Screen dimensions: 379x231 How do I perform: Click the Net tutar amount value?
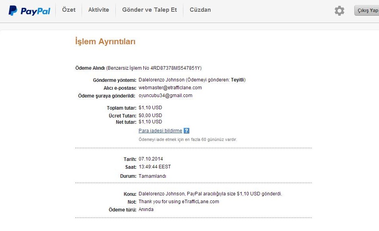(150, 122)
